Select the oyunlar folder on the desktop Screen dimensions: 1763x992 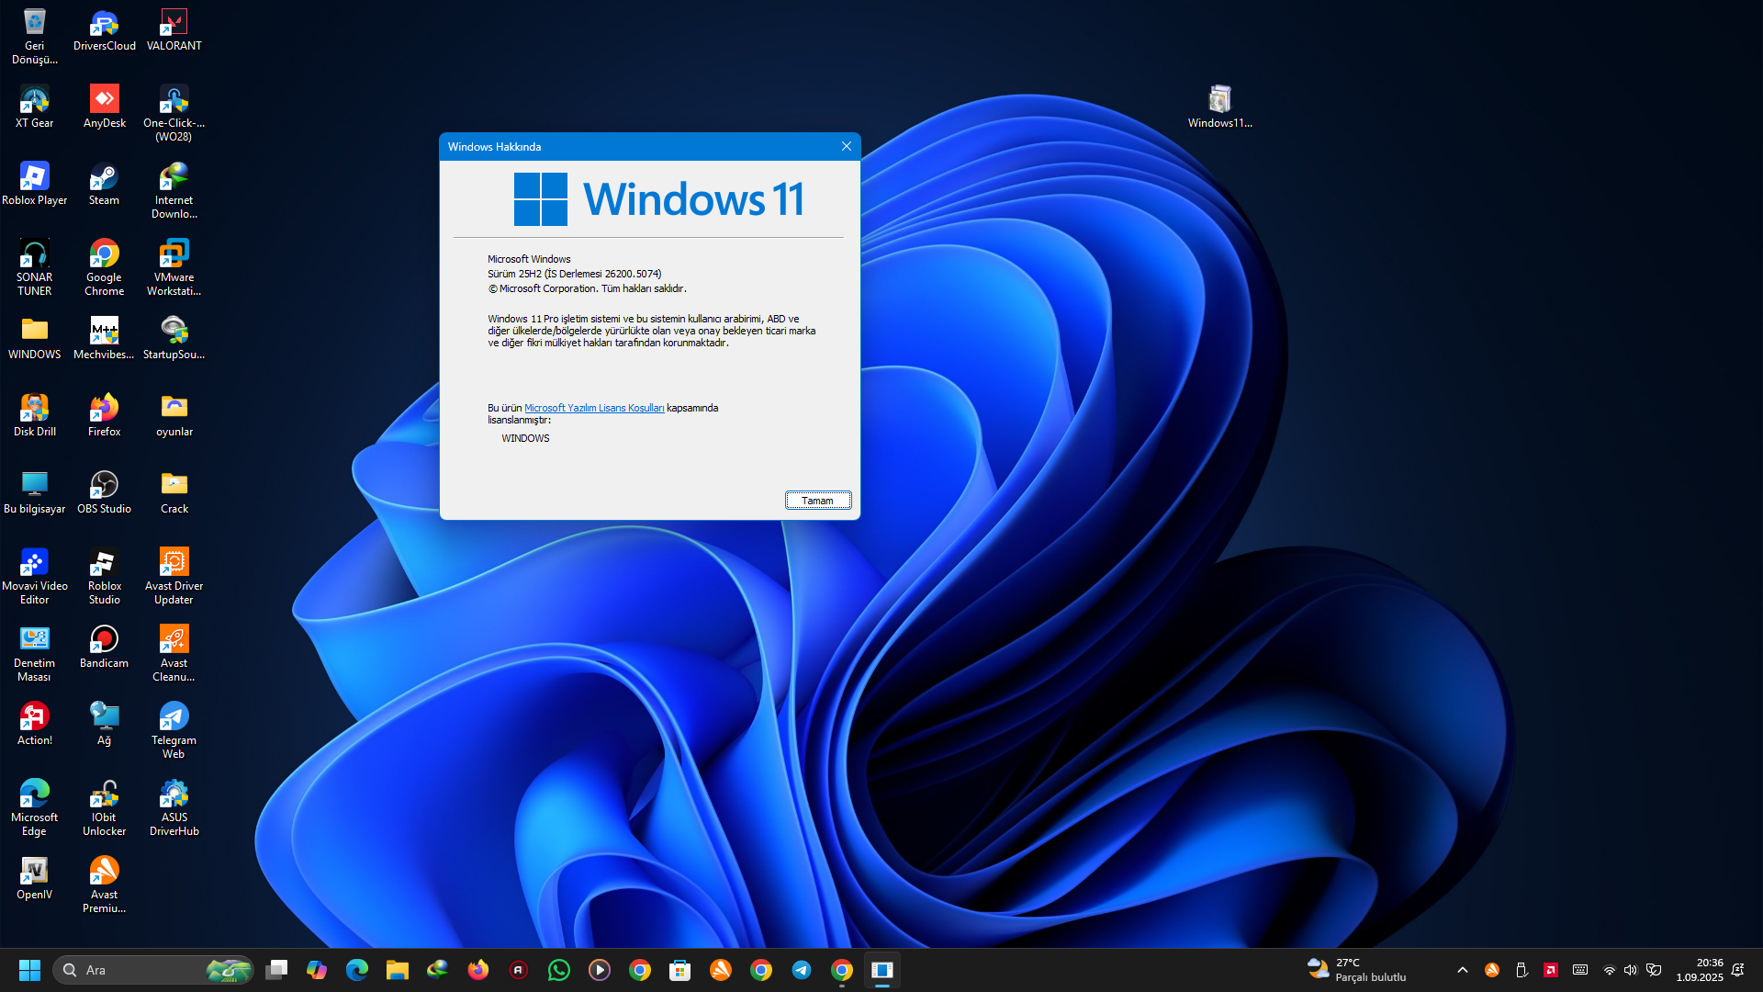click(174, 416)
